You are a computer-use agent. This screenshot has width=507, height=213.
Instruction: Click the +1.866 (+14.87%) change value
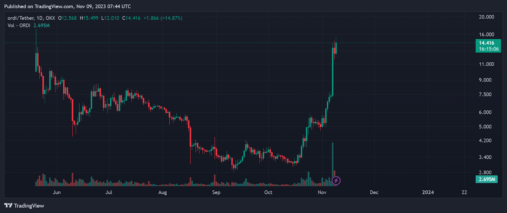tap(163, 18)
